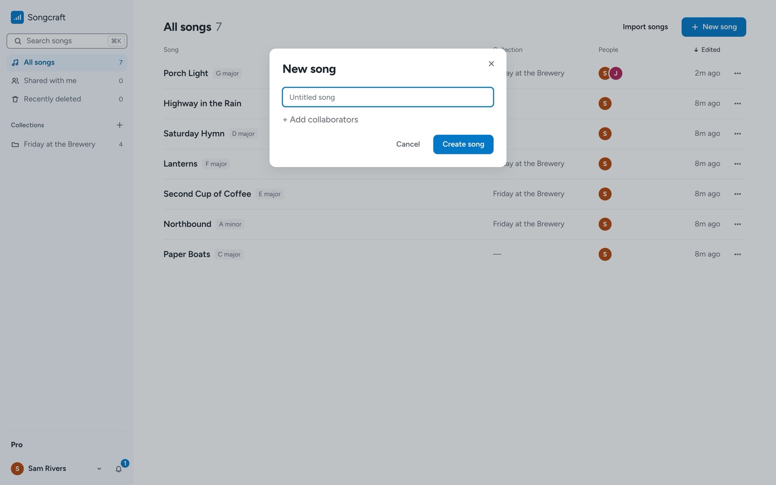Viewport: 776px width, 485px height.
Task: Open the song Porch Light
Action: click(186, 73)
